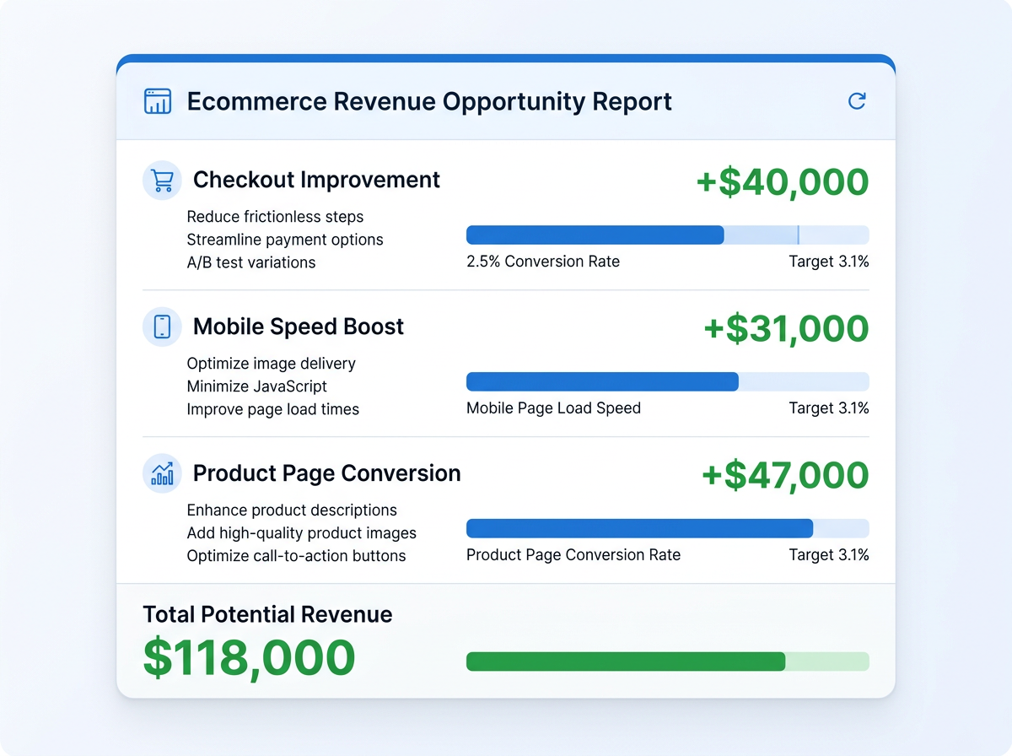Select 'Enhance product descriptions' item
Viewport: 1012px width, 756px height.
292,510
